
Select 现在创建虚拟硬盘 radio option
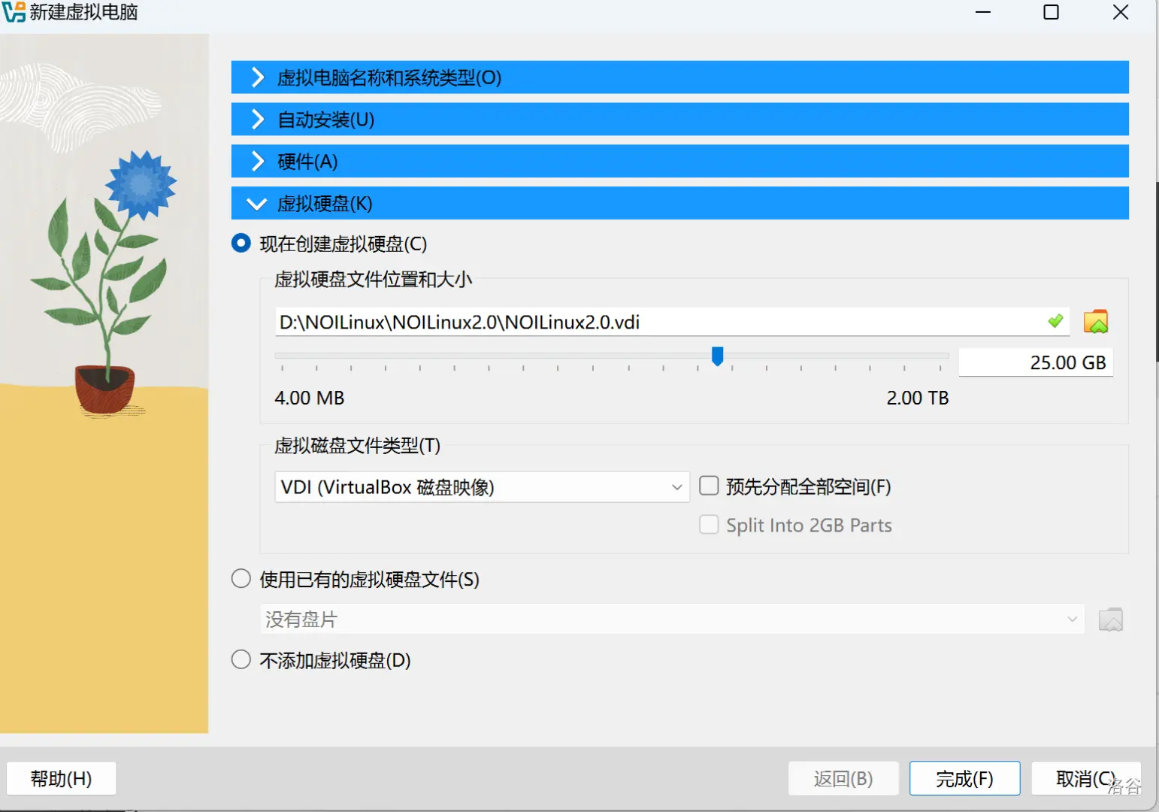click(241, 244)
